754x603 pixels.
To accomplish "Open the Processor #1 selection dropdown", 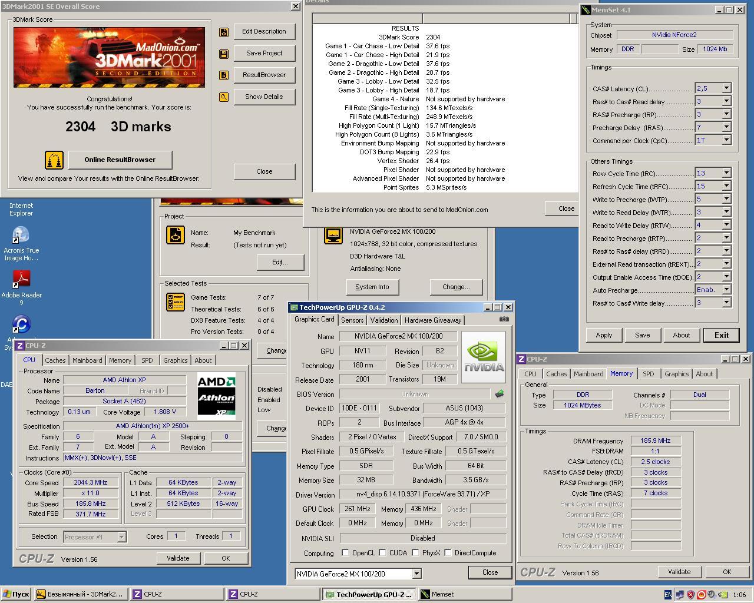I will [x=121, y=537].
